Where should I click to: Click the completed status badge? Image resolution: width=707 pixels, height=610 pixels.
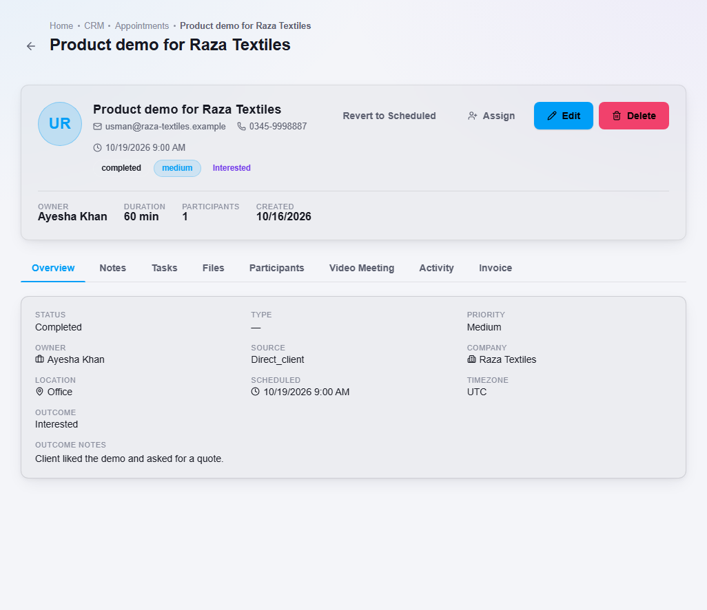click(121, 168)
